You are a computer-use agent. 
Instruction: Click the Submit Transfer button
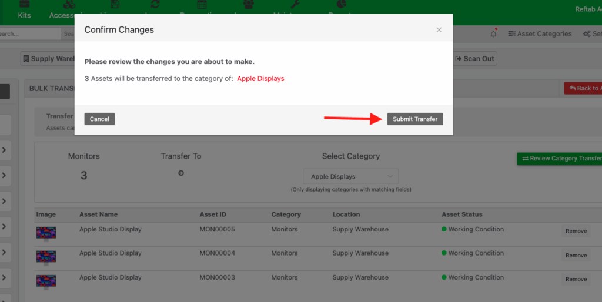tap(415, 119)
